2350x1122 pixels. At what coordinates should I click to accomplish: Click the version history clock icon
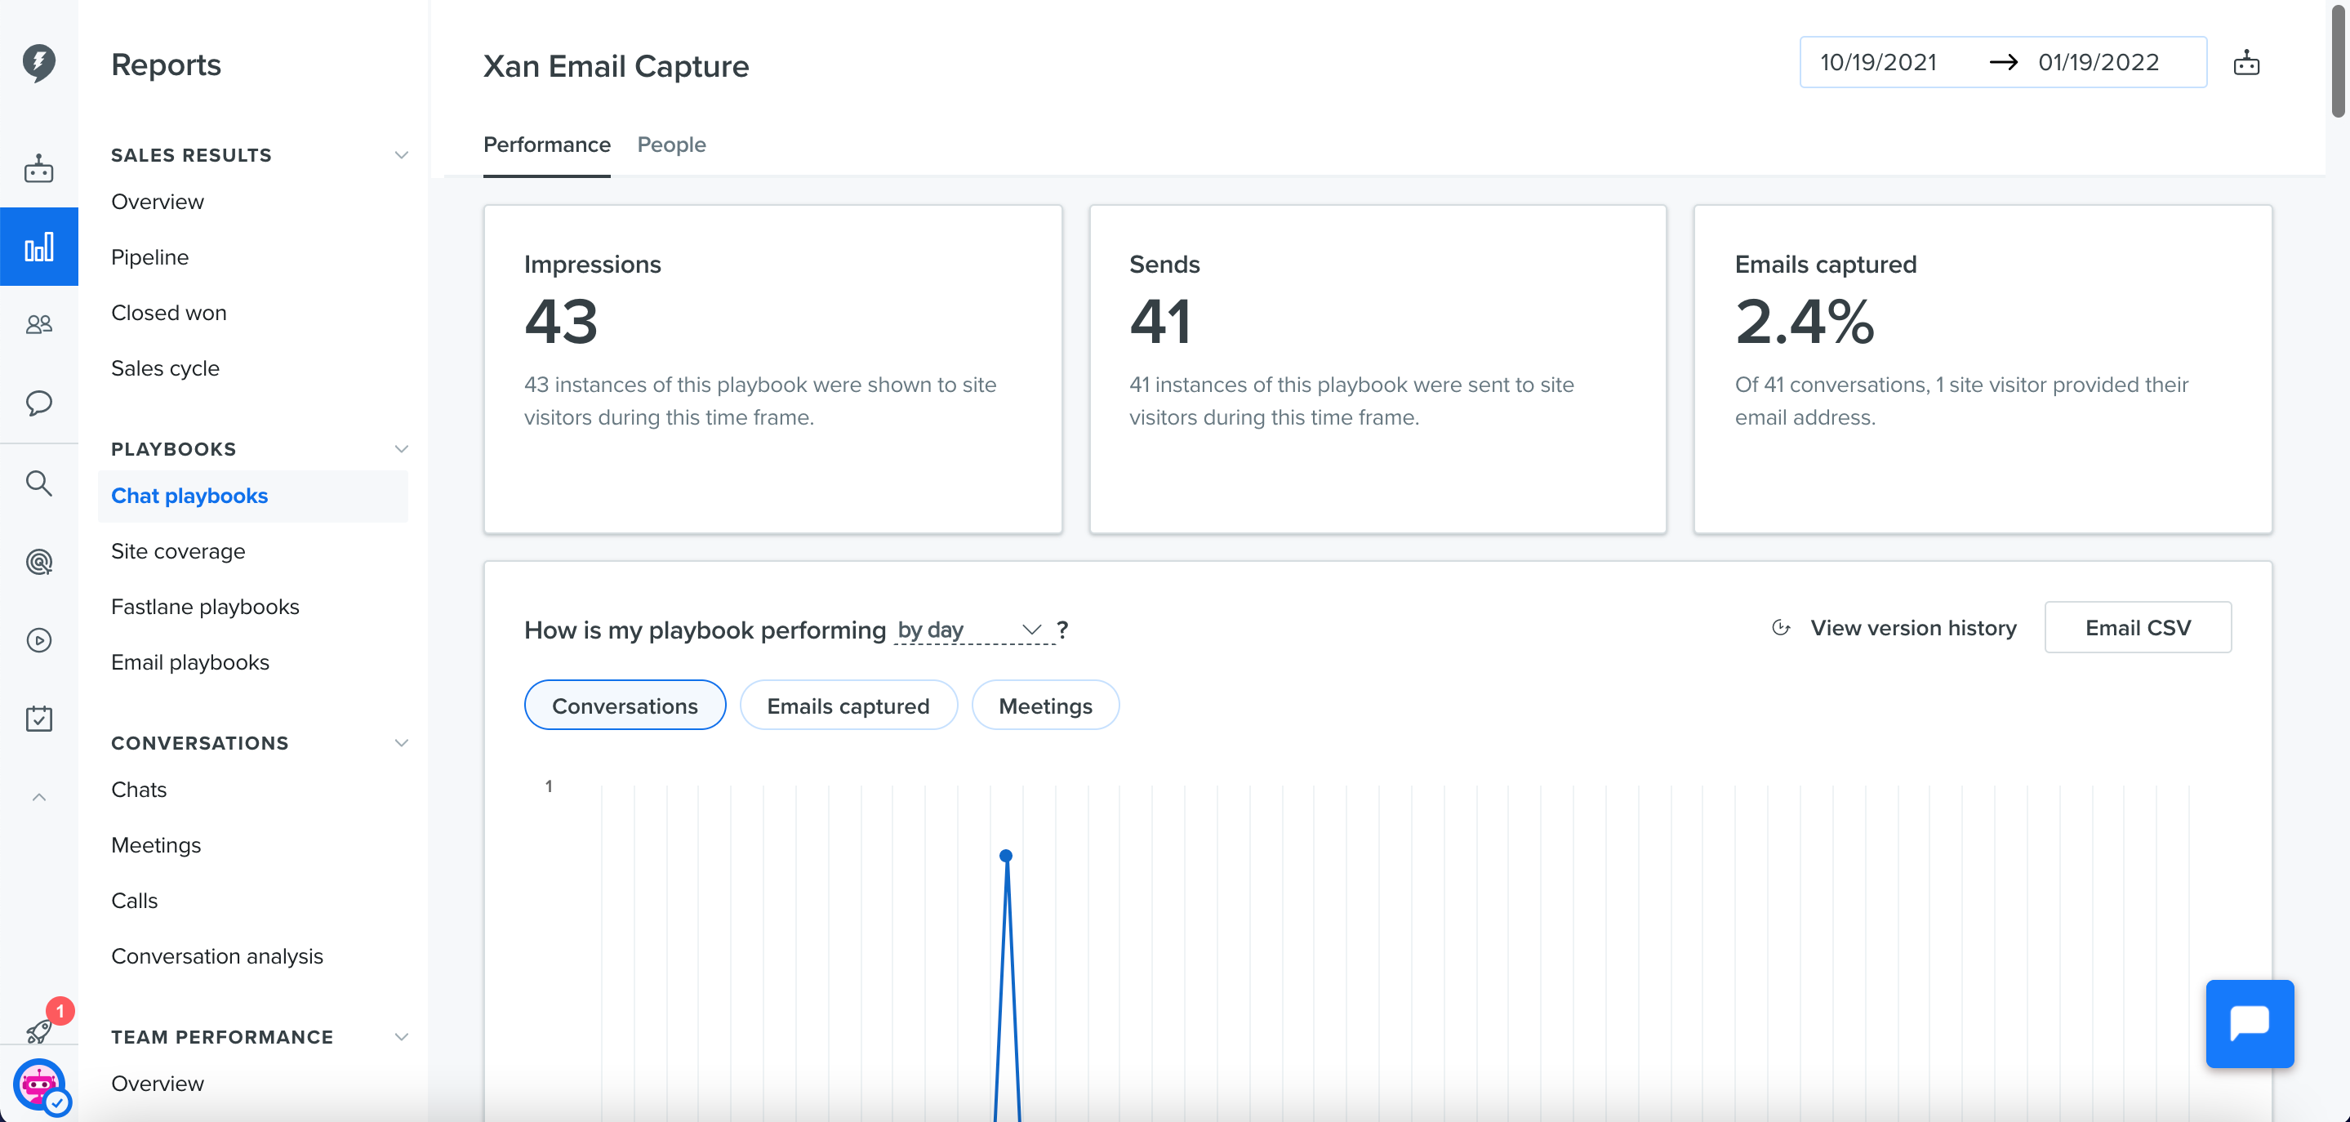pos(1781,628)
